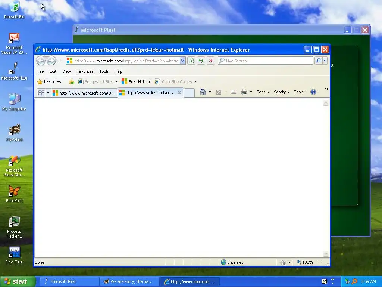Select the Microsoft Visual Studio desktop icon

tap(14, 166)
